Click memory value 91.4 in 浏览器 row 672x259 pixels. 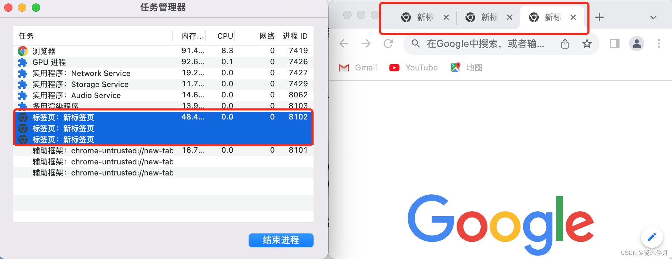pyautogui.click(x=193, y=51)
